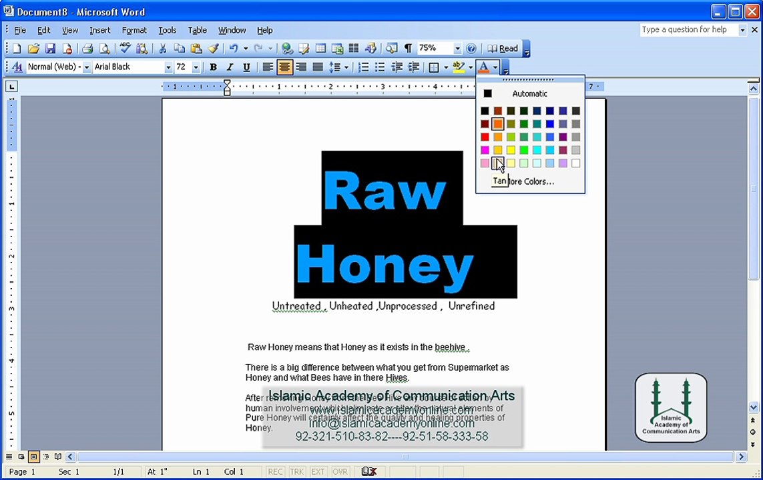Viewport: 763px width, 480px height.
Task: Decrease the paragraph indent
Action: tap(397, 67)
